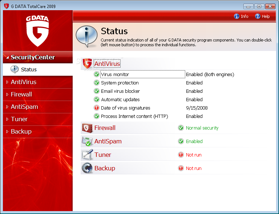Click the AntiVirus heading in status list
The image size is (279, 214).
coord(107,64)
